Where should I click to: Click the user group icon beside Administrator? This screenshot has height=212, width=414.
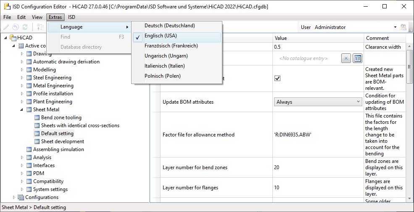(x=403, y=27)
